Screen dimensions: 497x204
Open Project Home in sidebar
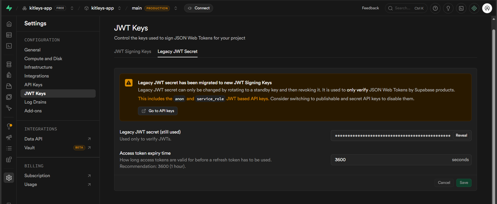(9, 24)
